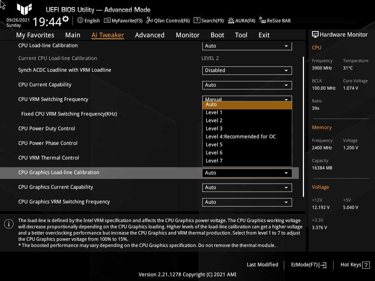The image size is (375, 281).
Task: Switch to the Boot tab
Action: (x=217, y=35)
